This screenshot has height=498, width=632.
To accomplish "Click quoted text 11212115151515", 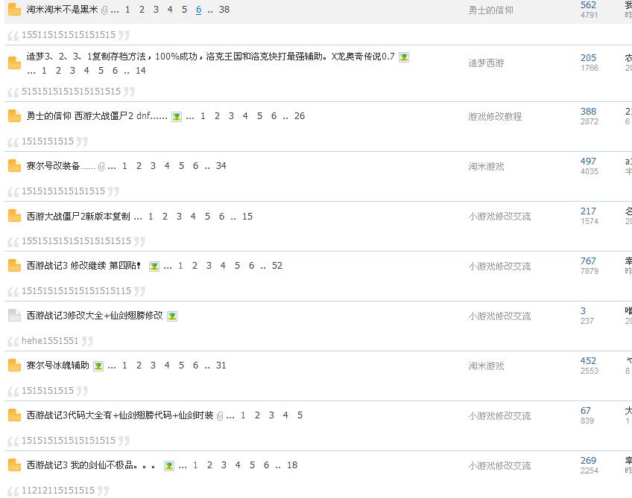I will coord(58,491).
